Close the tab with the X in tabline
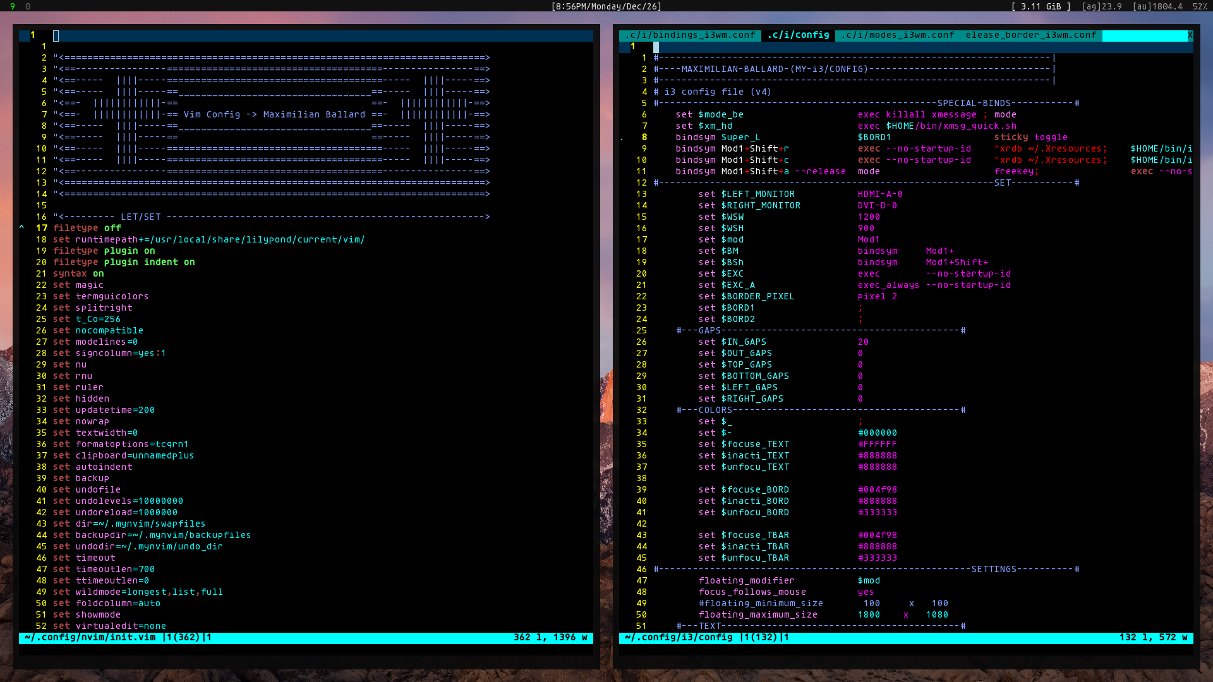Viewport: 1213px width, 682px height. click(x=1190, y=35)
